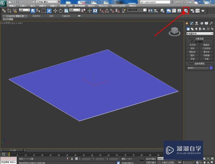Toggle Select and Manipulate mode
Image resolution: width=215 pixels, height=164 pixels.
click(90, 10)
